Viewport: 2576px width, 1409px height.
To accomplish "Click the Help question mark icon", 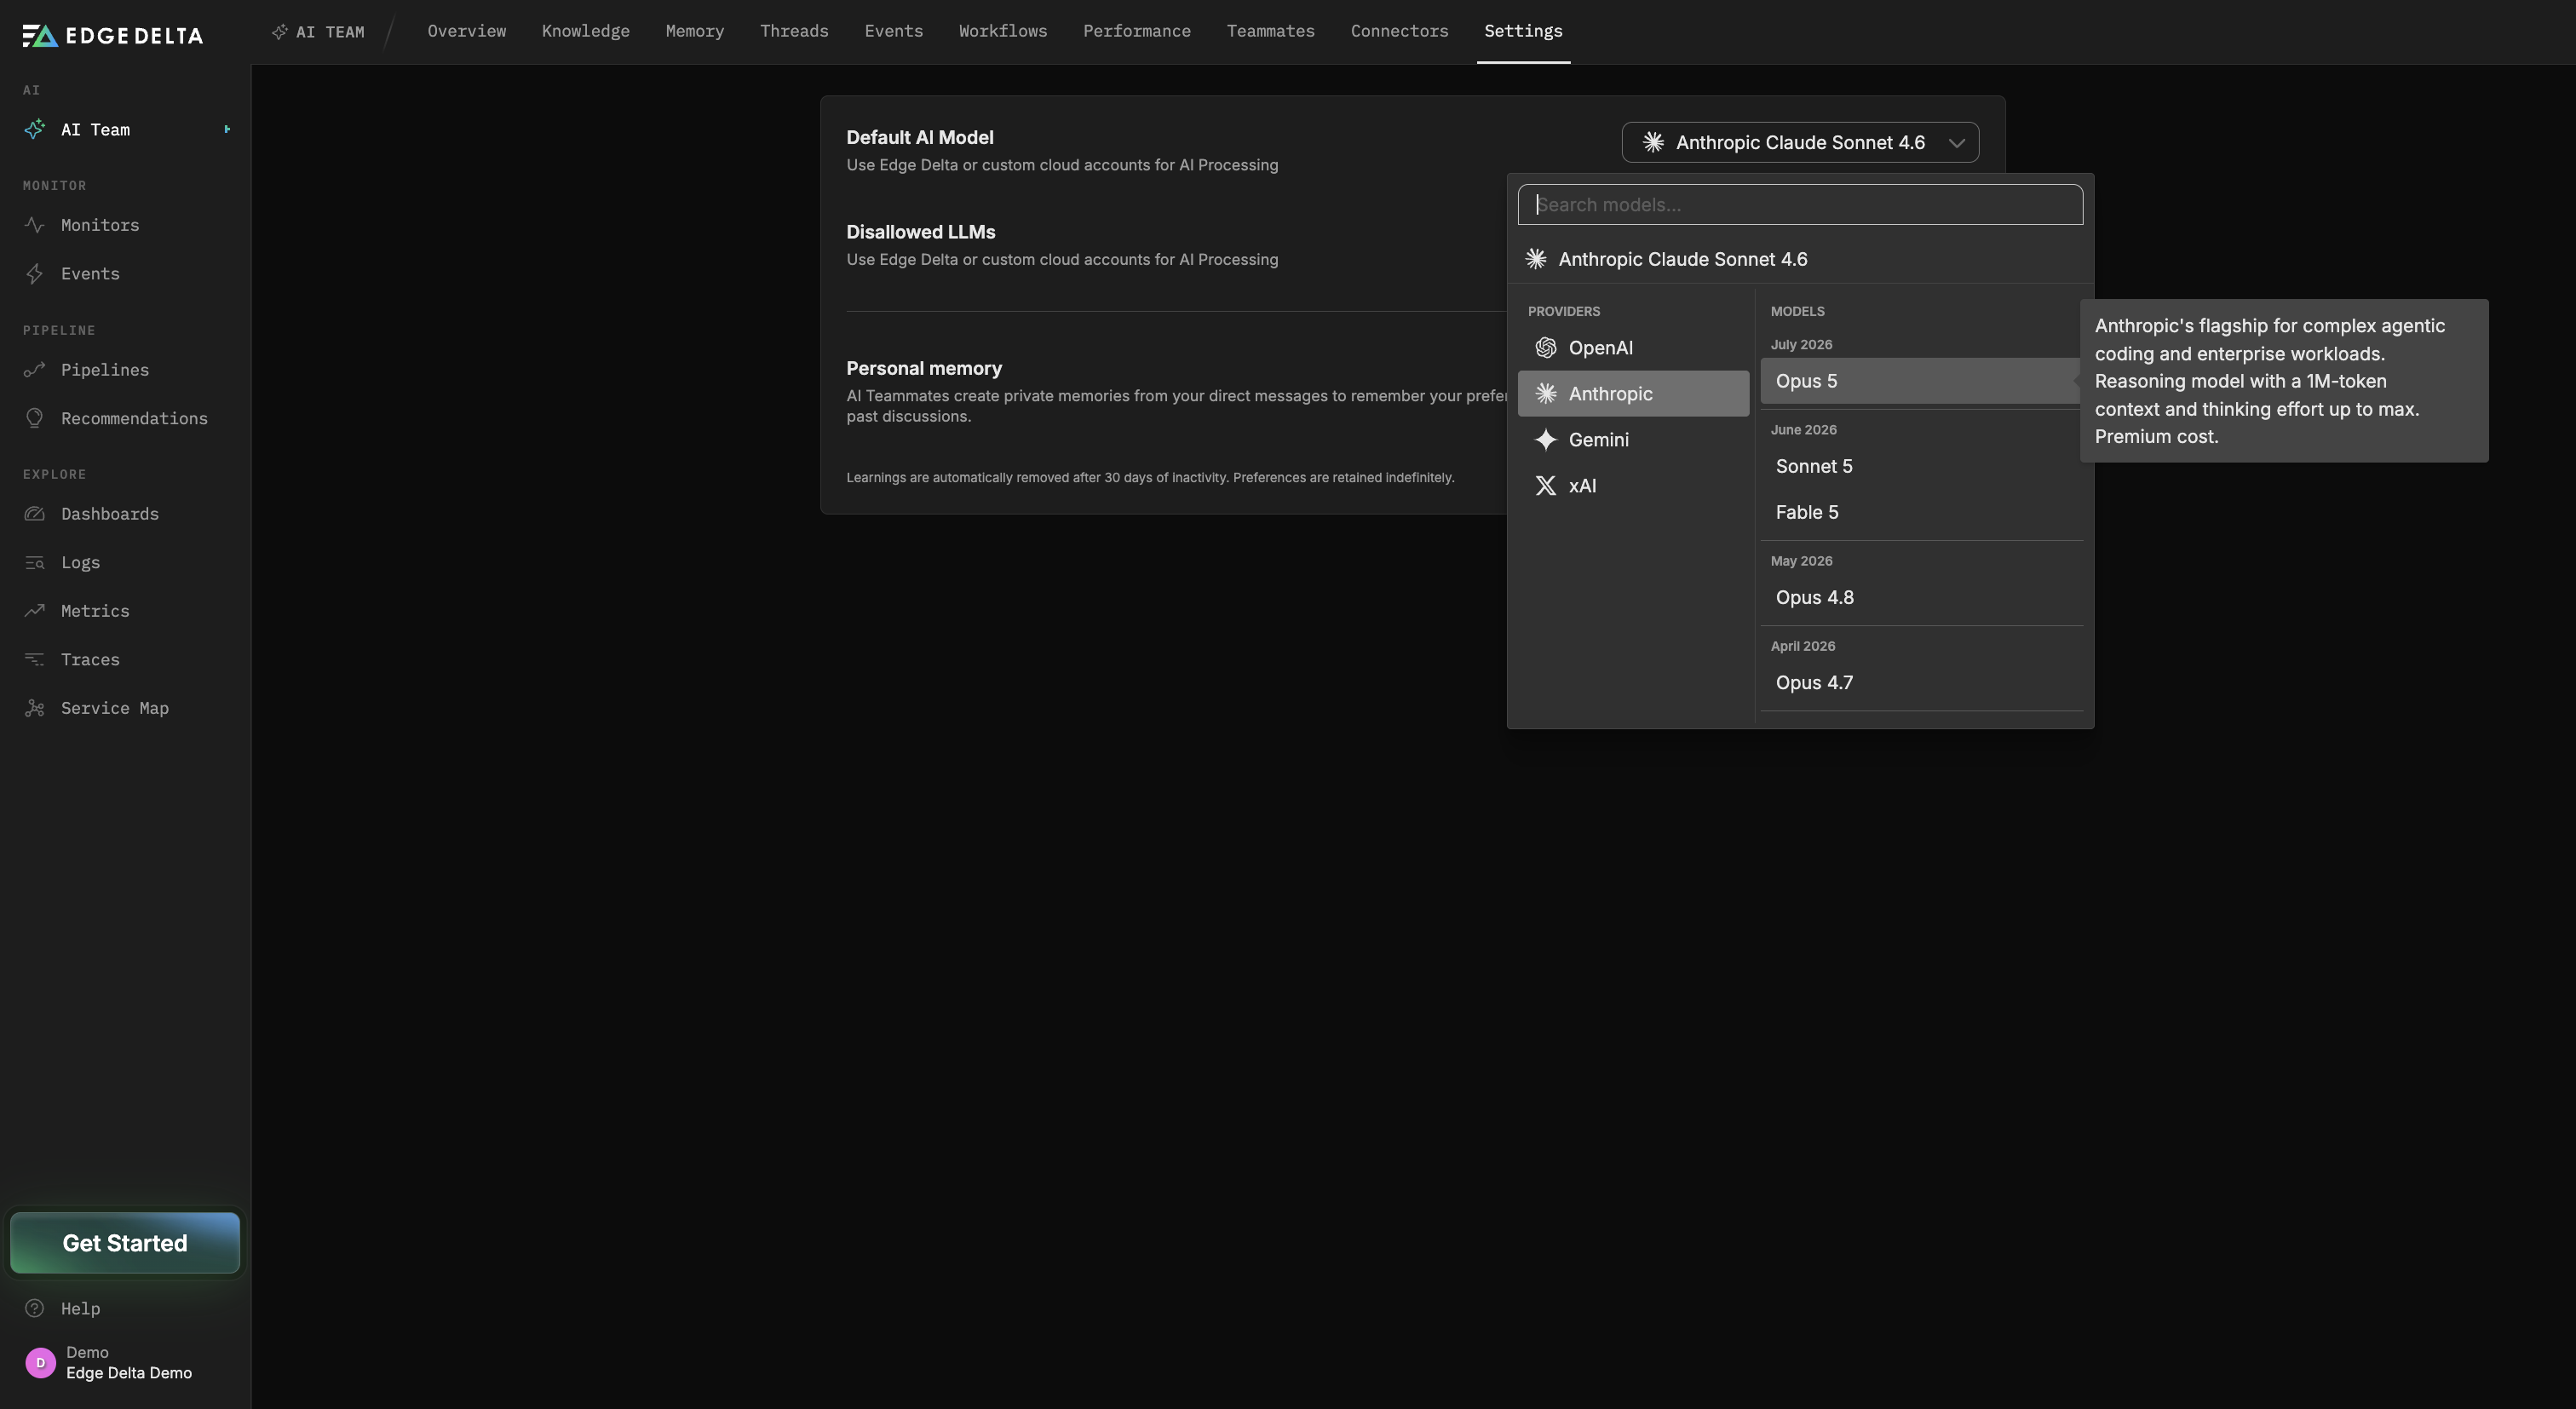I will click(35, 1308).
